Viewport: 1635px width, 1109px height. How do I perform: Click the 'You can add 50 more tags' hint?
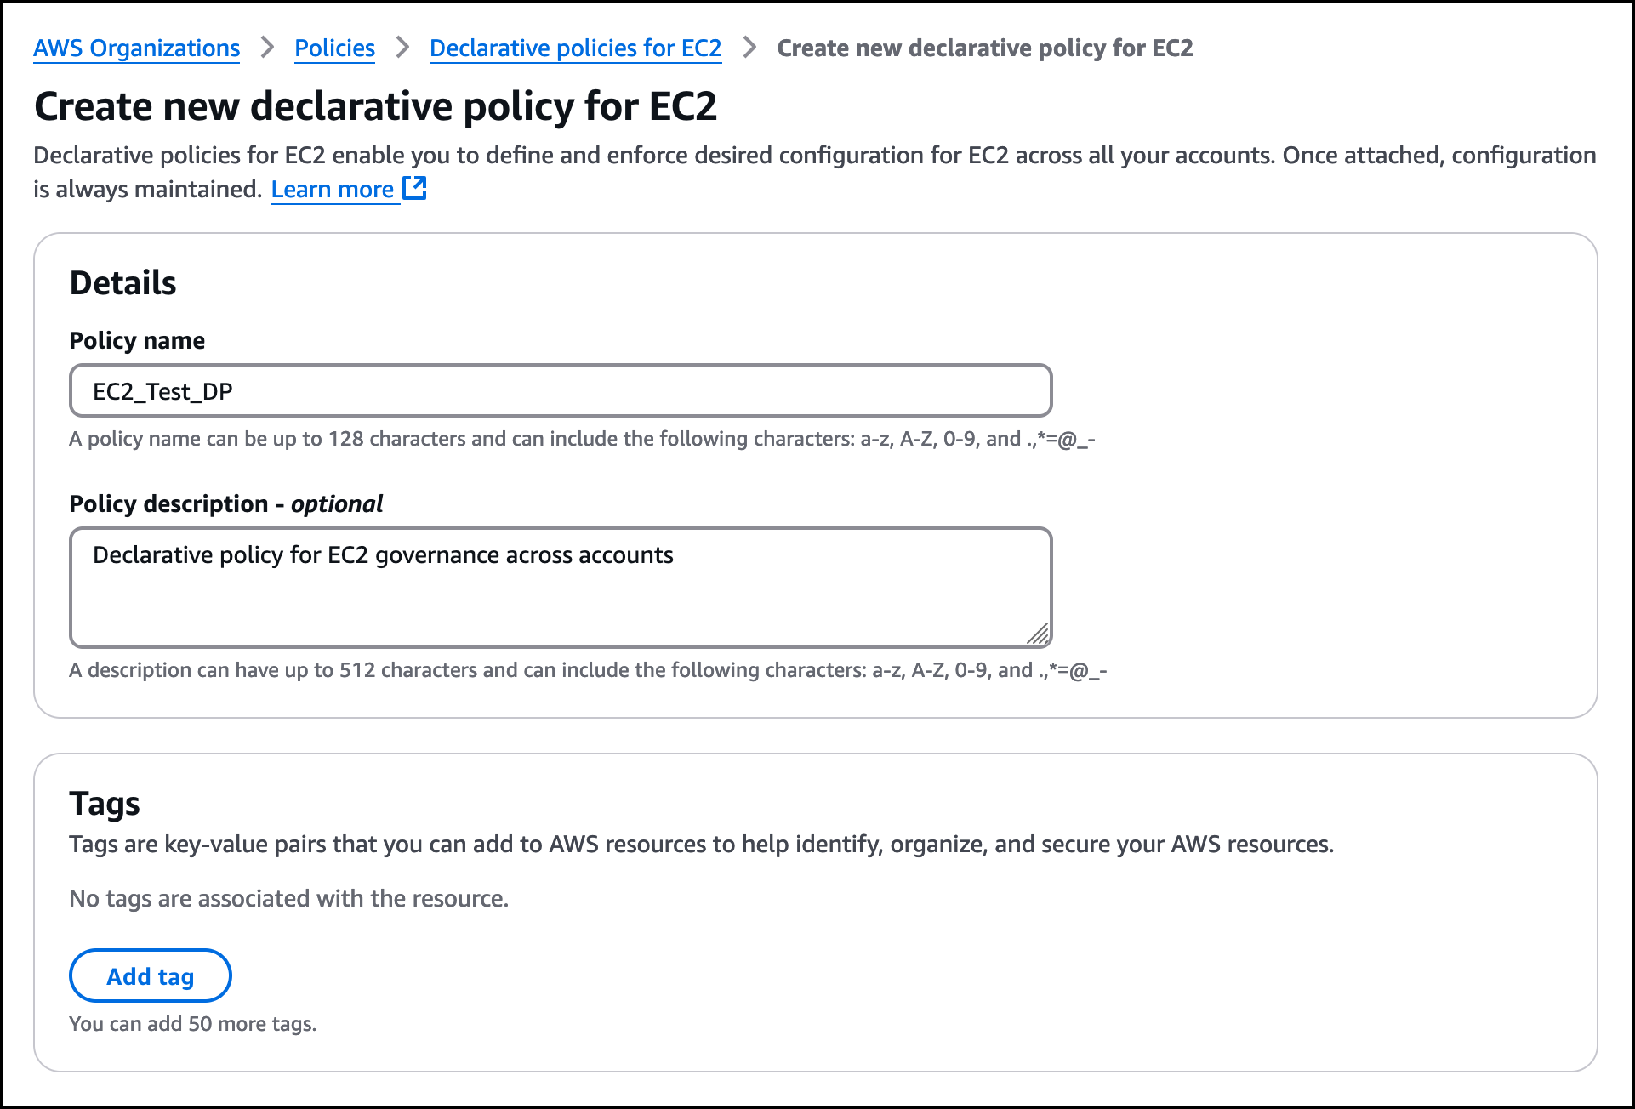[x=192, y=1024]
